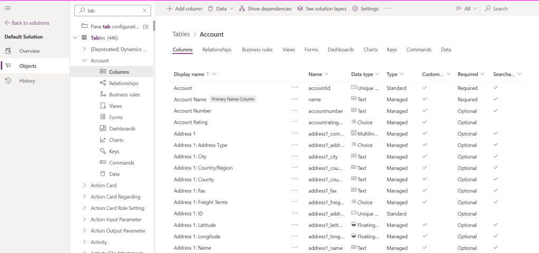Screen dimensions: 539x253
Task: Switch to the Forms tab
Action: point(311,49)
